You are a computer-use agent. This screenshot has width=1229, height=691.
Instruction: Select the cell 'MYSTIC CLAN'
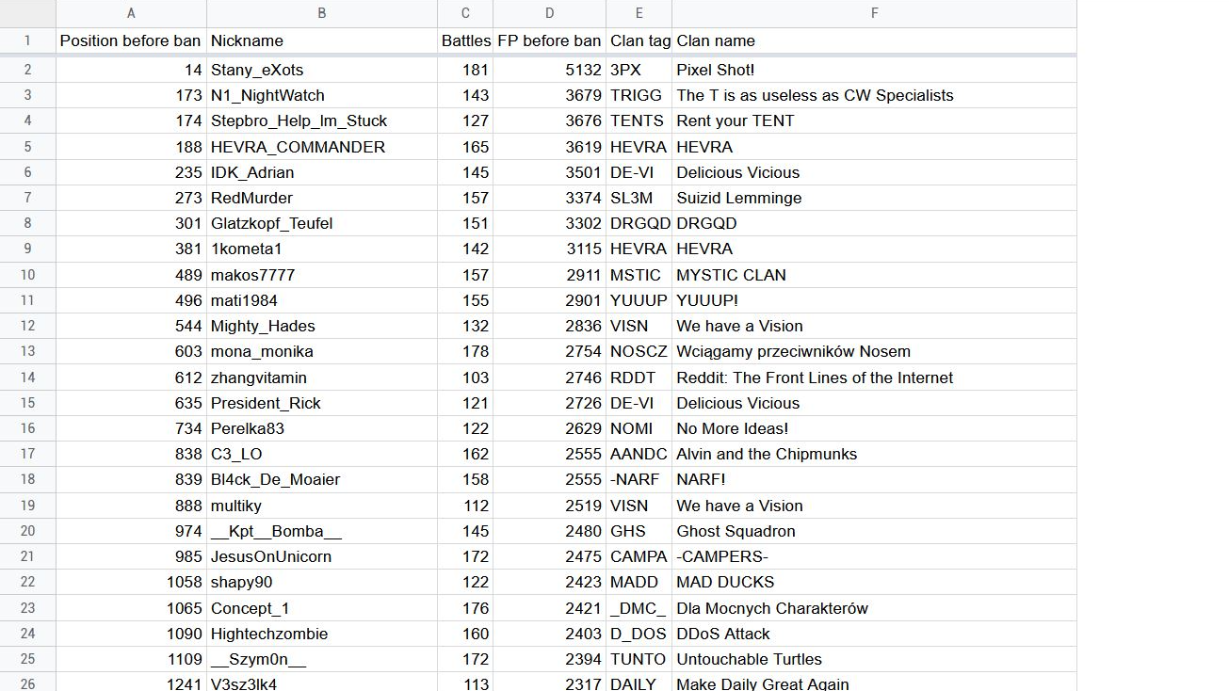pos(875,275)
